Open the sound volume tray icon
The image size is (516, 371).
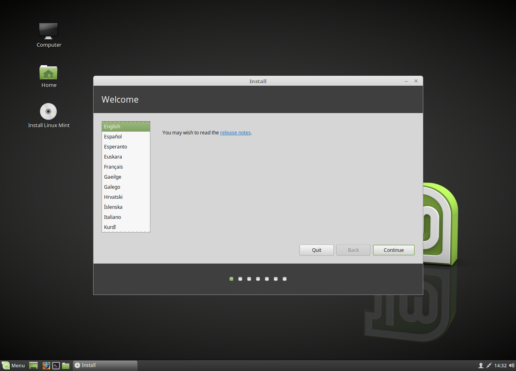coord(512,365)
